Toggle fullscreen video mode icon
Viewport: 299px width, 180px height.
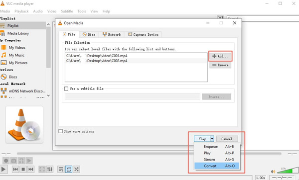pyautogui.click(x=42, y=169)
